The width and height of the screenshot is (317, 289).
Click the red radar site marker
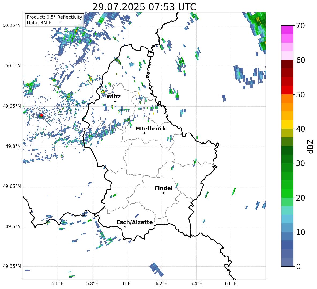[41, 115]
